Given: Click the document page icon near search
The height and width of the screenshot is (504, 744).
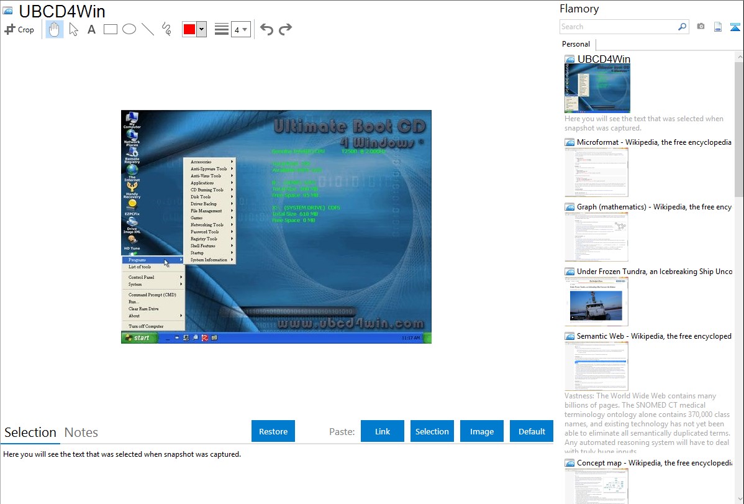Looking at the screenshot, I should [718, 27].
